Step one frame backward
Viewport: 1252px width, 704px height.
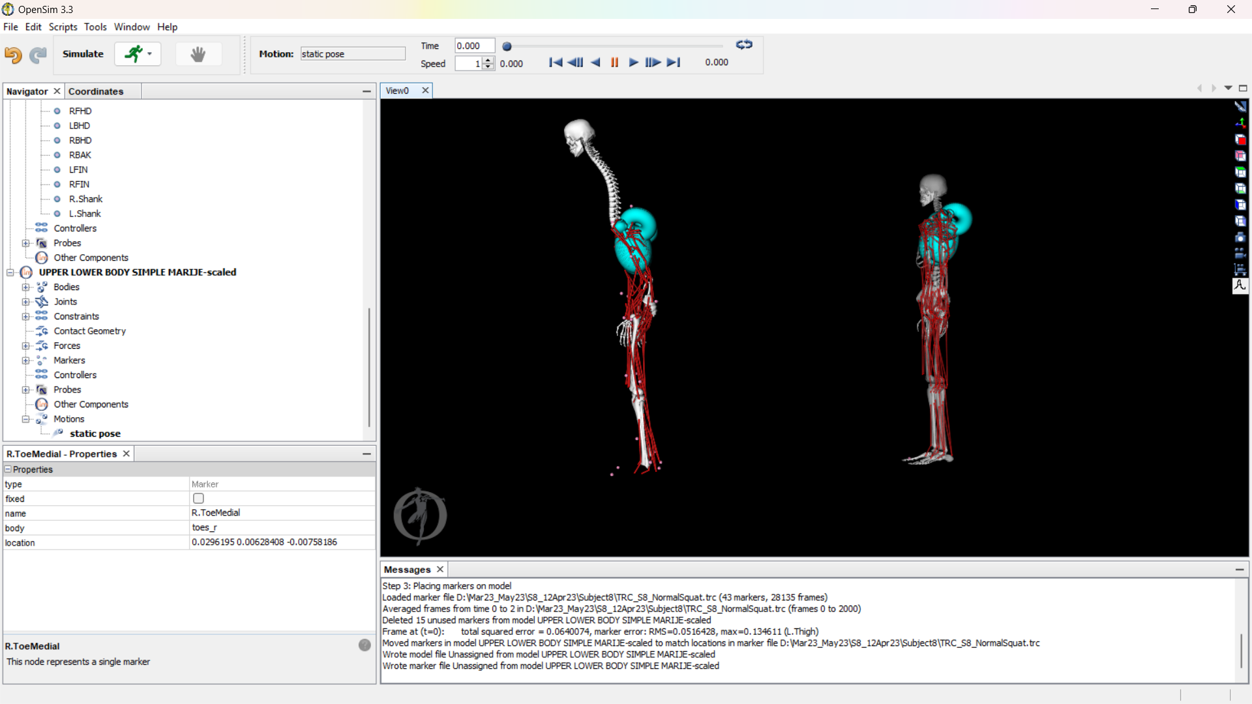click(575, 63)
